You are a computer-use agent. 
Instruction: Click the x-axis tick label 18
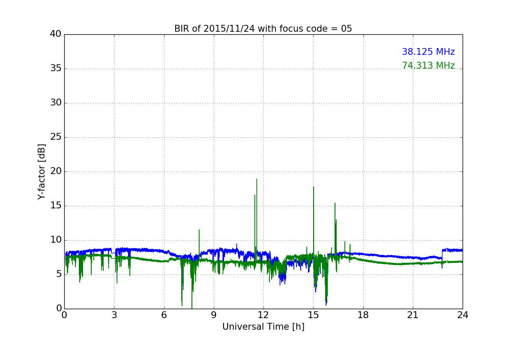363,315
